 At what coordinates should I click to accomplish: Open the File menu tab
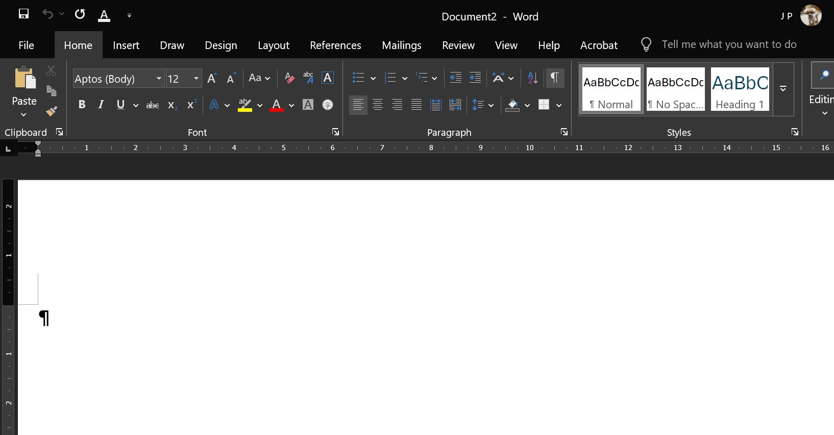[x=26, y=45]
